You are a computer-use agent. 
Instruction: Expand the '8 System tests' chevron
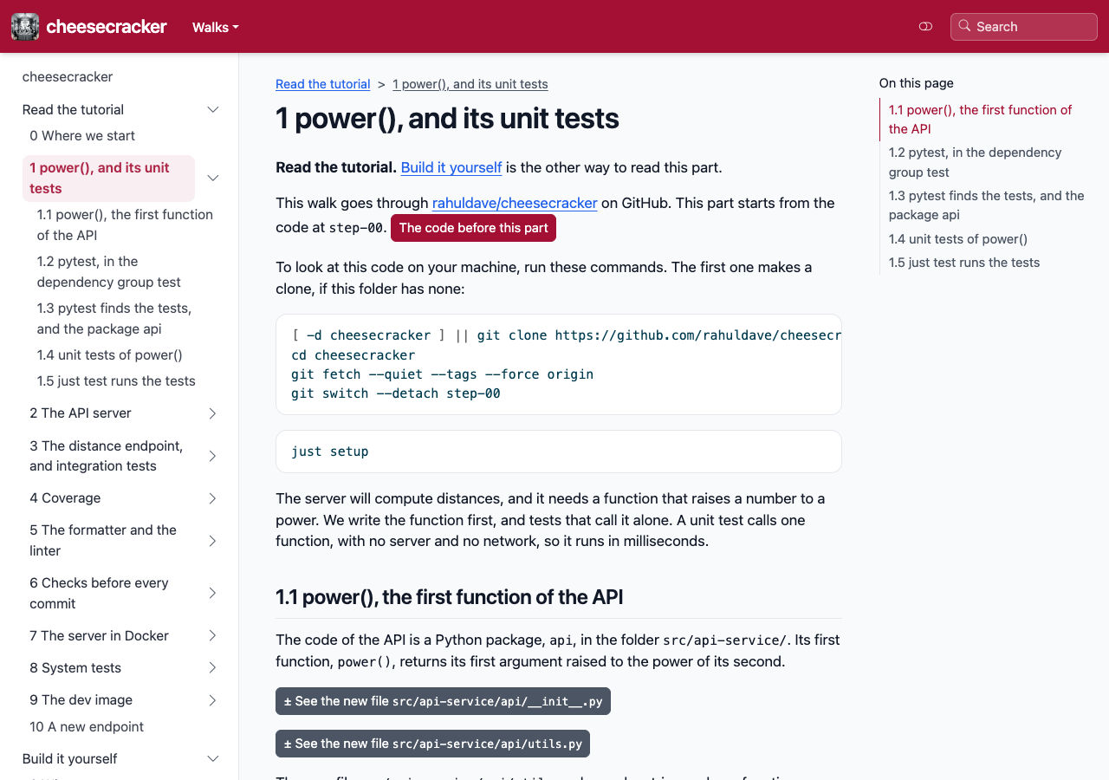coord(213,667)
